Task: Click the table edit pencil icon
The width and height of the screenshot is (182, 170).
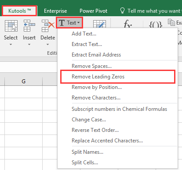Action: [x=99, y=24]
